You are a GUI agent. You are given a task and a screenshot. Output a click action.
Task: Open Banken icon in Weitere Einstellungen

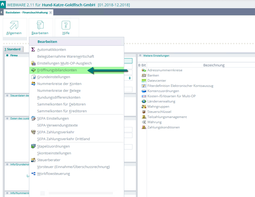(144, 75)
